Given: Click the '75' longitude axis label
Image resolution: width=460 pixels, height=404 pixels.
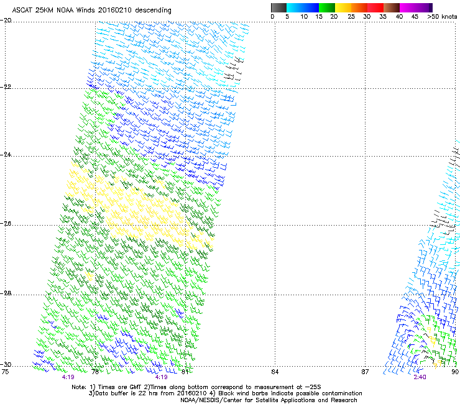Looking at the screenshot, I should pyautogui.click(x=5, y=372).
